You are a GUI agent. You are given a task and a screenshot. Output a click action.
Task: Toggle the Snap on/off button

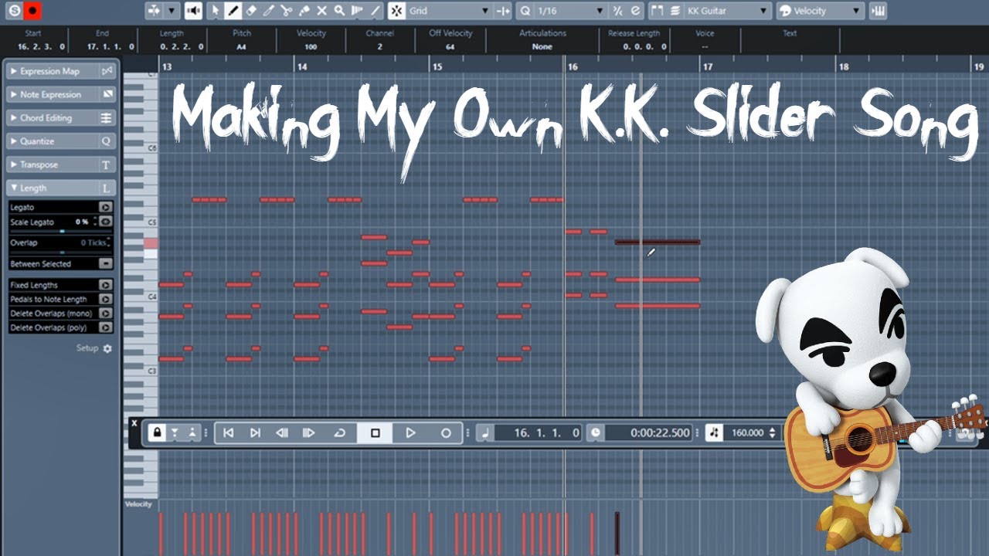click(396, 11)
